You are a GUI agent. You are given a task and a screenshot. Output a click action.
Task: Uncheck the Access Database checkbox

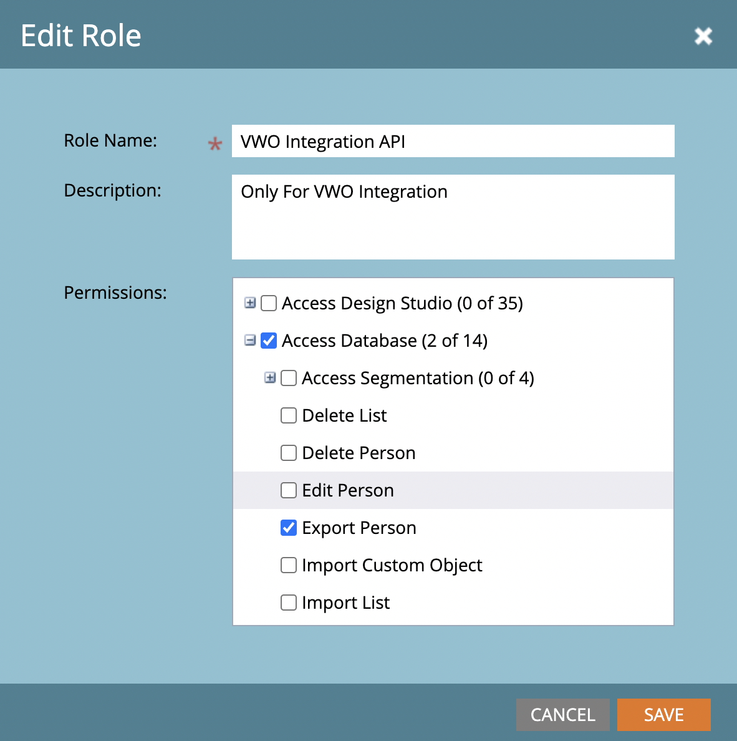pyautogui.click(x=269, y=341)
